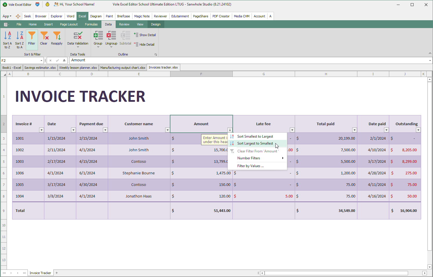Click the horizontal scrollbar track
This screenshot has height=277, width=433.
[336, 273]
